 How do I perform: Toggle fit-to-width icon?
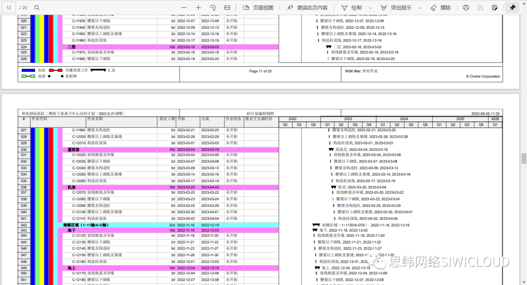227,7
